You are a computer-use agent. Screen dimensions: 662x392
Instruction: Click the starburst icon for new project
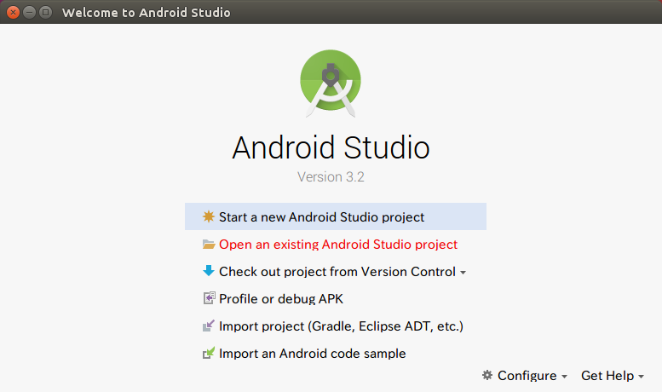tap(209, 216)
